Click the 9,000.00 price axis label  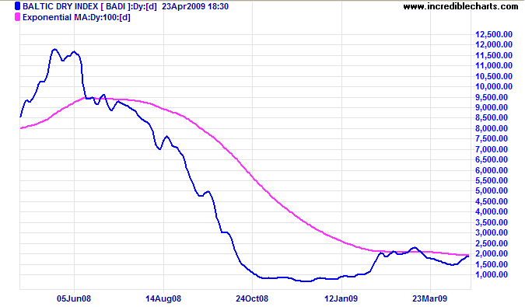[x=492, y=107]
